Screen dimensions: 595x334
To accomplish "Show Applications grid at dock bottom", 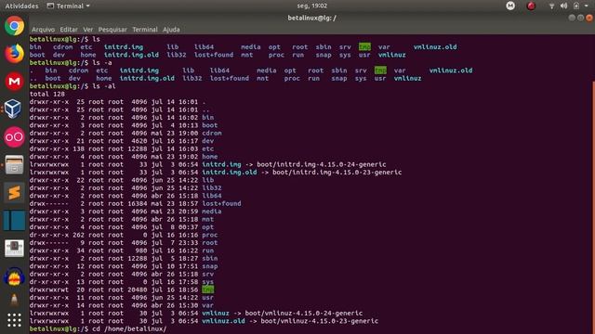I will 15,320.
